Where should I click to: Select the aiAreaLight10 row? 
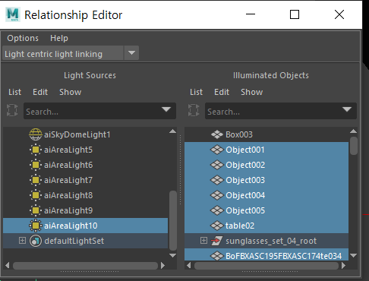point(86,226)
